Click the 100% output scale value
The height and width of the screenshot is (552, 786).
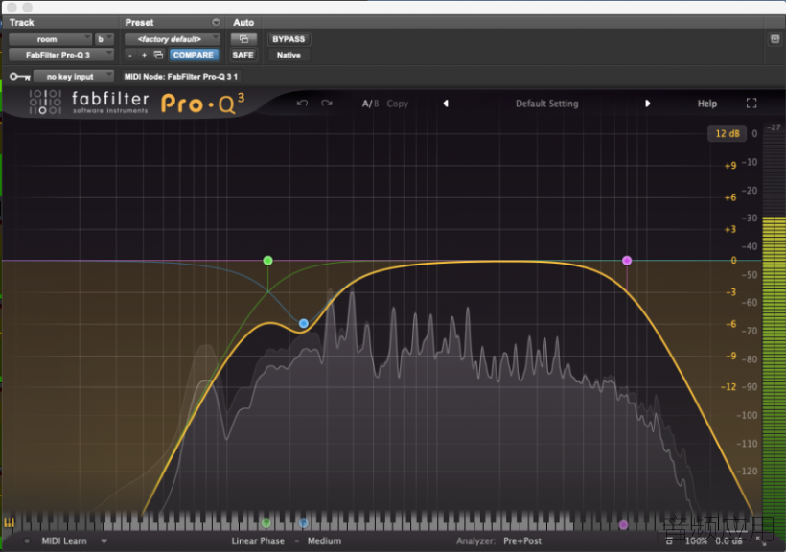pos(696,540)
